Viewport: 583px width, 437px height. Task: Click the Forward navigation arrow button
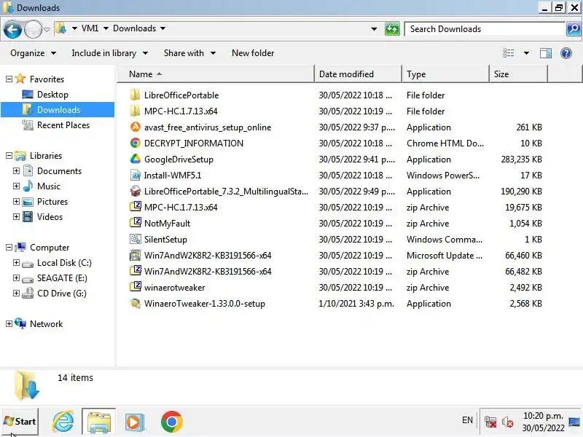33,29
